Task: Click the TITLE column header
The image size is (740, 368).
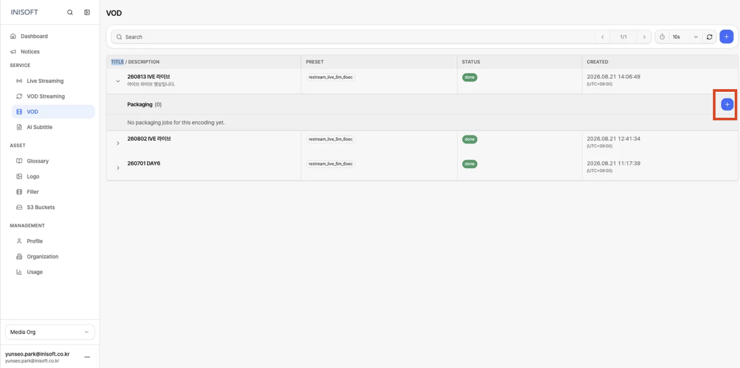Action: coord(117,62)
